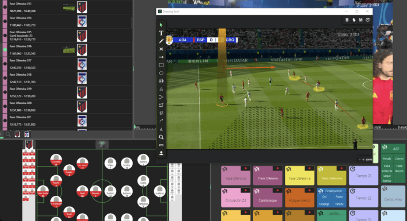Select the connected-nodes link tool
The height and width of the screenshot is (221, 407).
[161, 97]
